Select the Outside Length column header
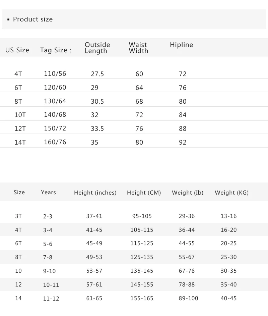Viewport: 268px width, 316px height. [97, 48]
